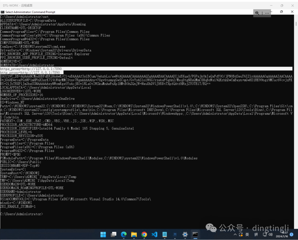The image size is (298, 240).
Task: Open the network status tray icon
Action: (x=265, y=234)
